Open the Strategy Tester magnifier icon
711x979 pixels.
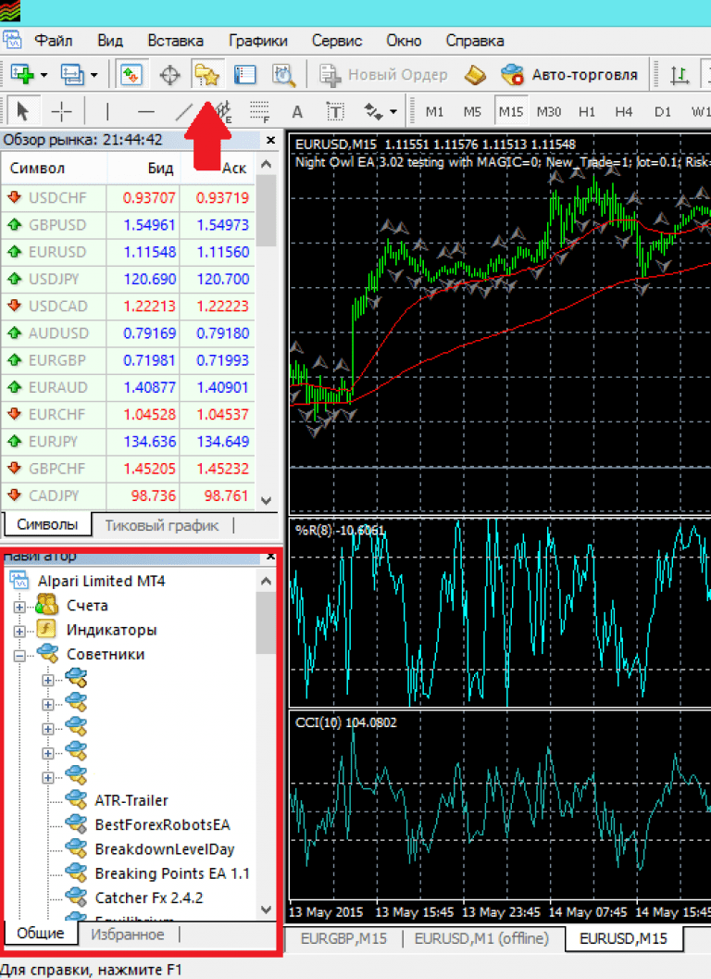point(283,75)
